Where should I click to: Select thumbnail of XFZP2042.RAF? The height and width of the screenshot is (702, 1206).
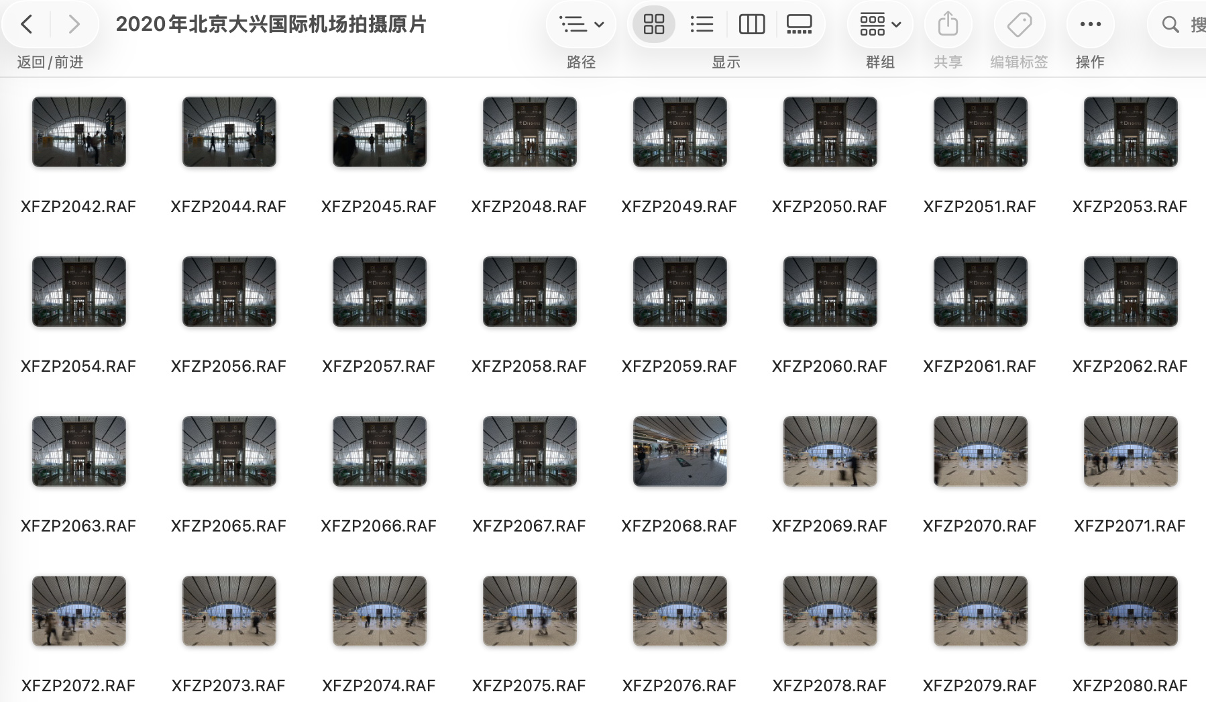click(79, 132)
